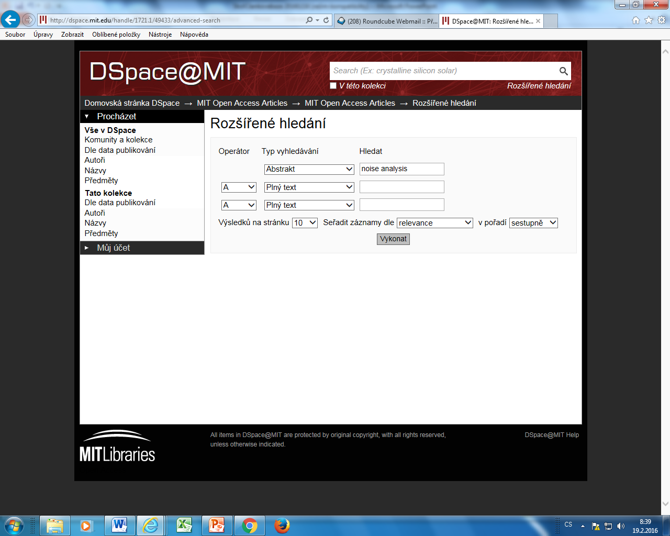Open the sort by relevance dropdown
Viewport: 670px width, 536px height.
435,223
